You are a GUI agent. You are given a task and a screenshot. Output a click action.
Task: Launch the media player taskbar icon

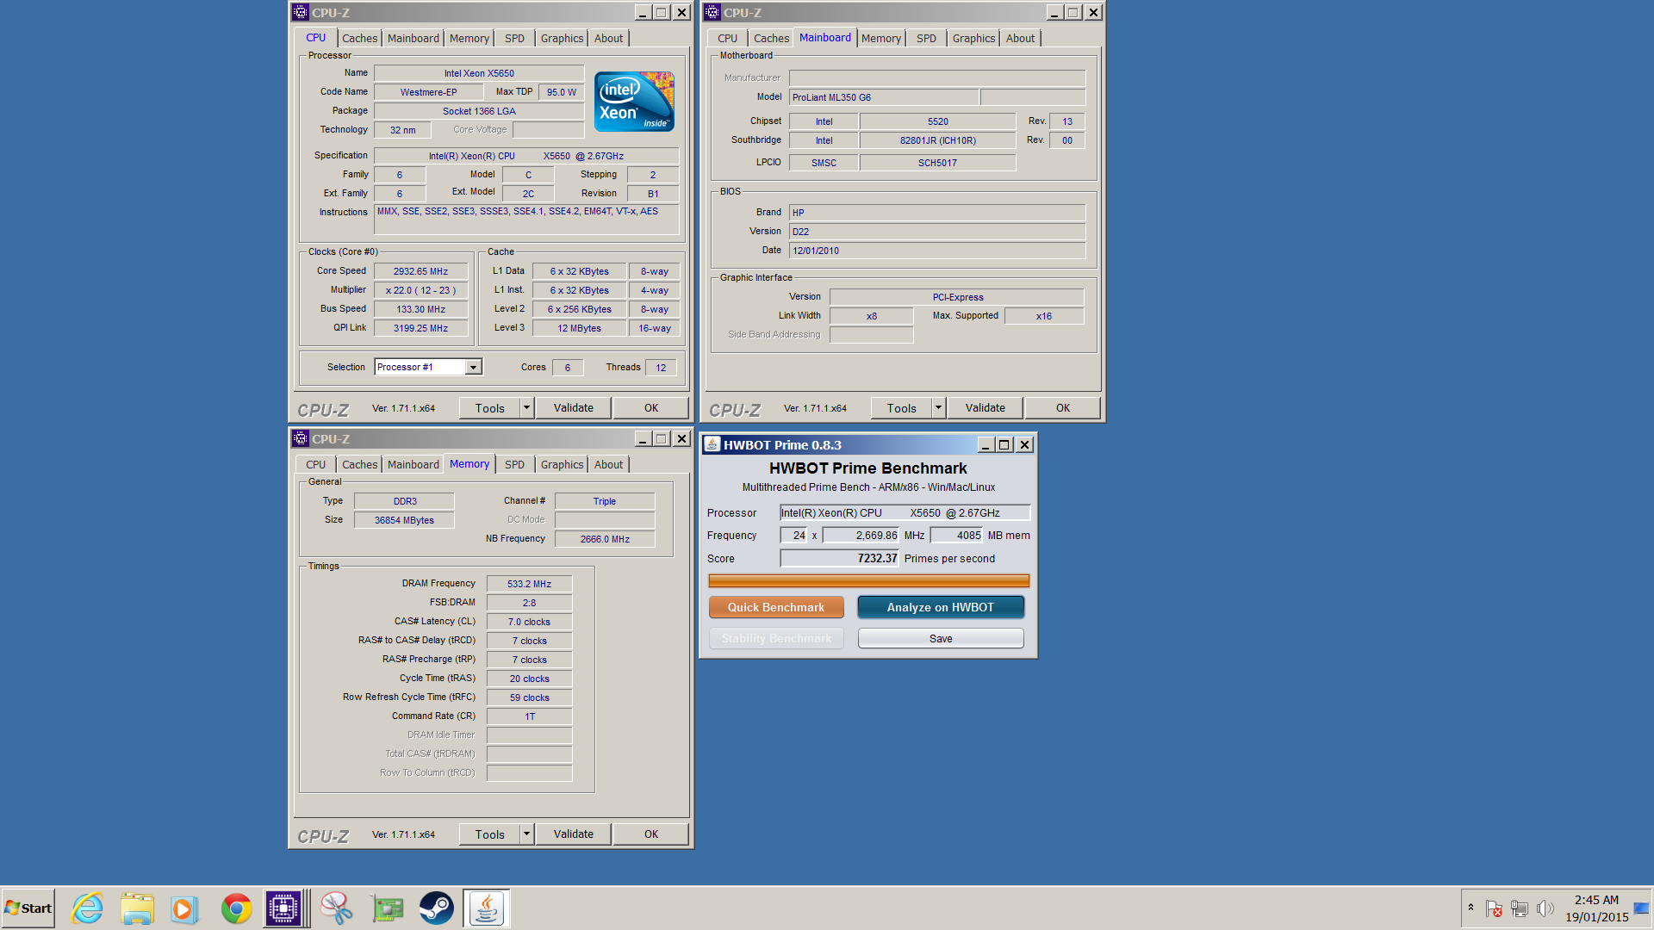click(x=184, y=908)
